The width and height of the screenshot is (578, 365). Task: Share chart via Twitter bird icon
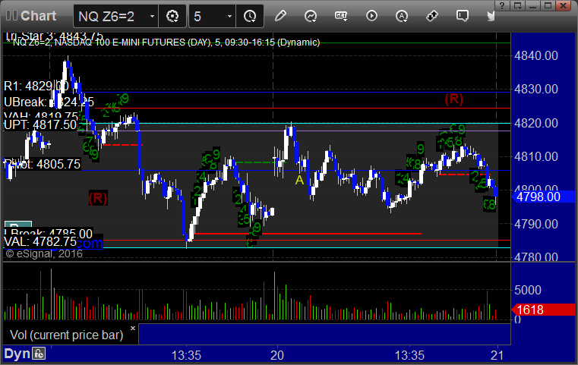pos(491,16)
